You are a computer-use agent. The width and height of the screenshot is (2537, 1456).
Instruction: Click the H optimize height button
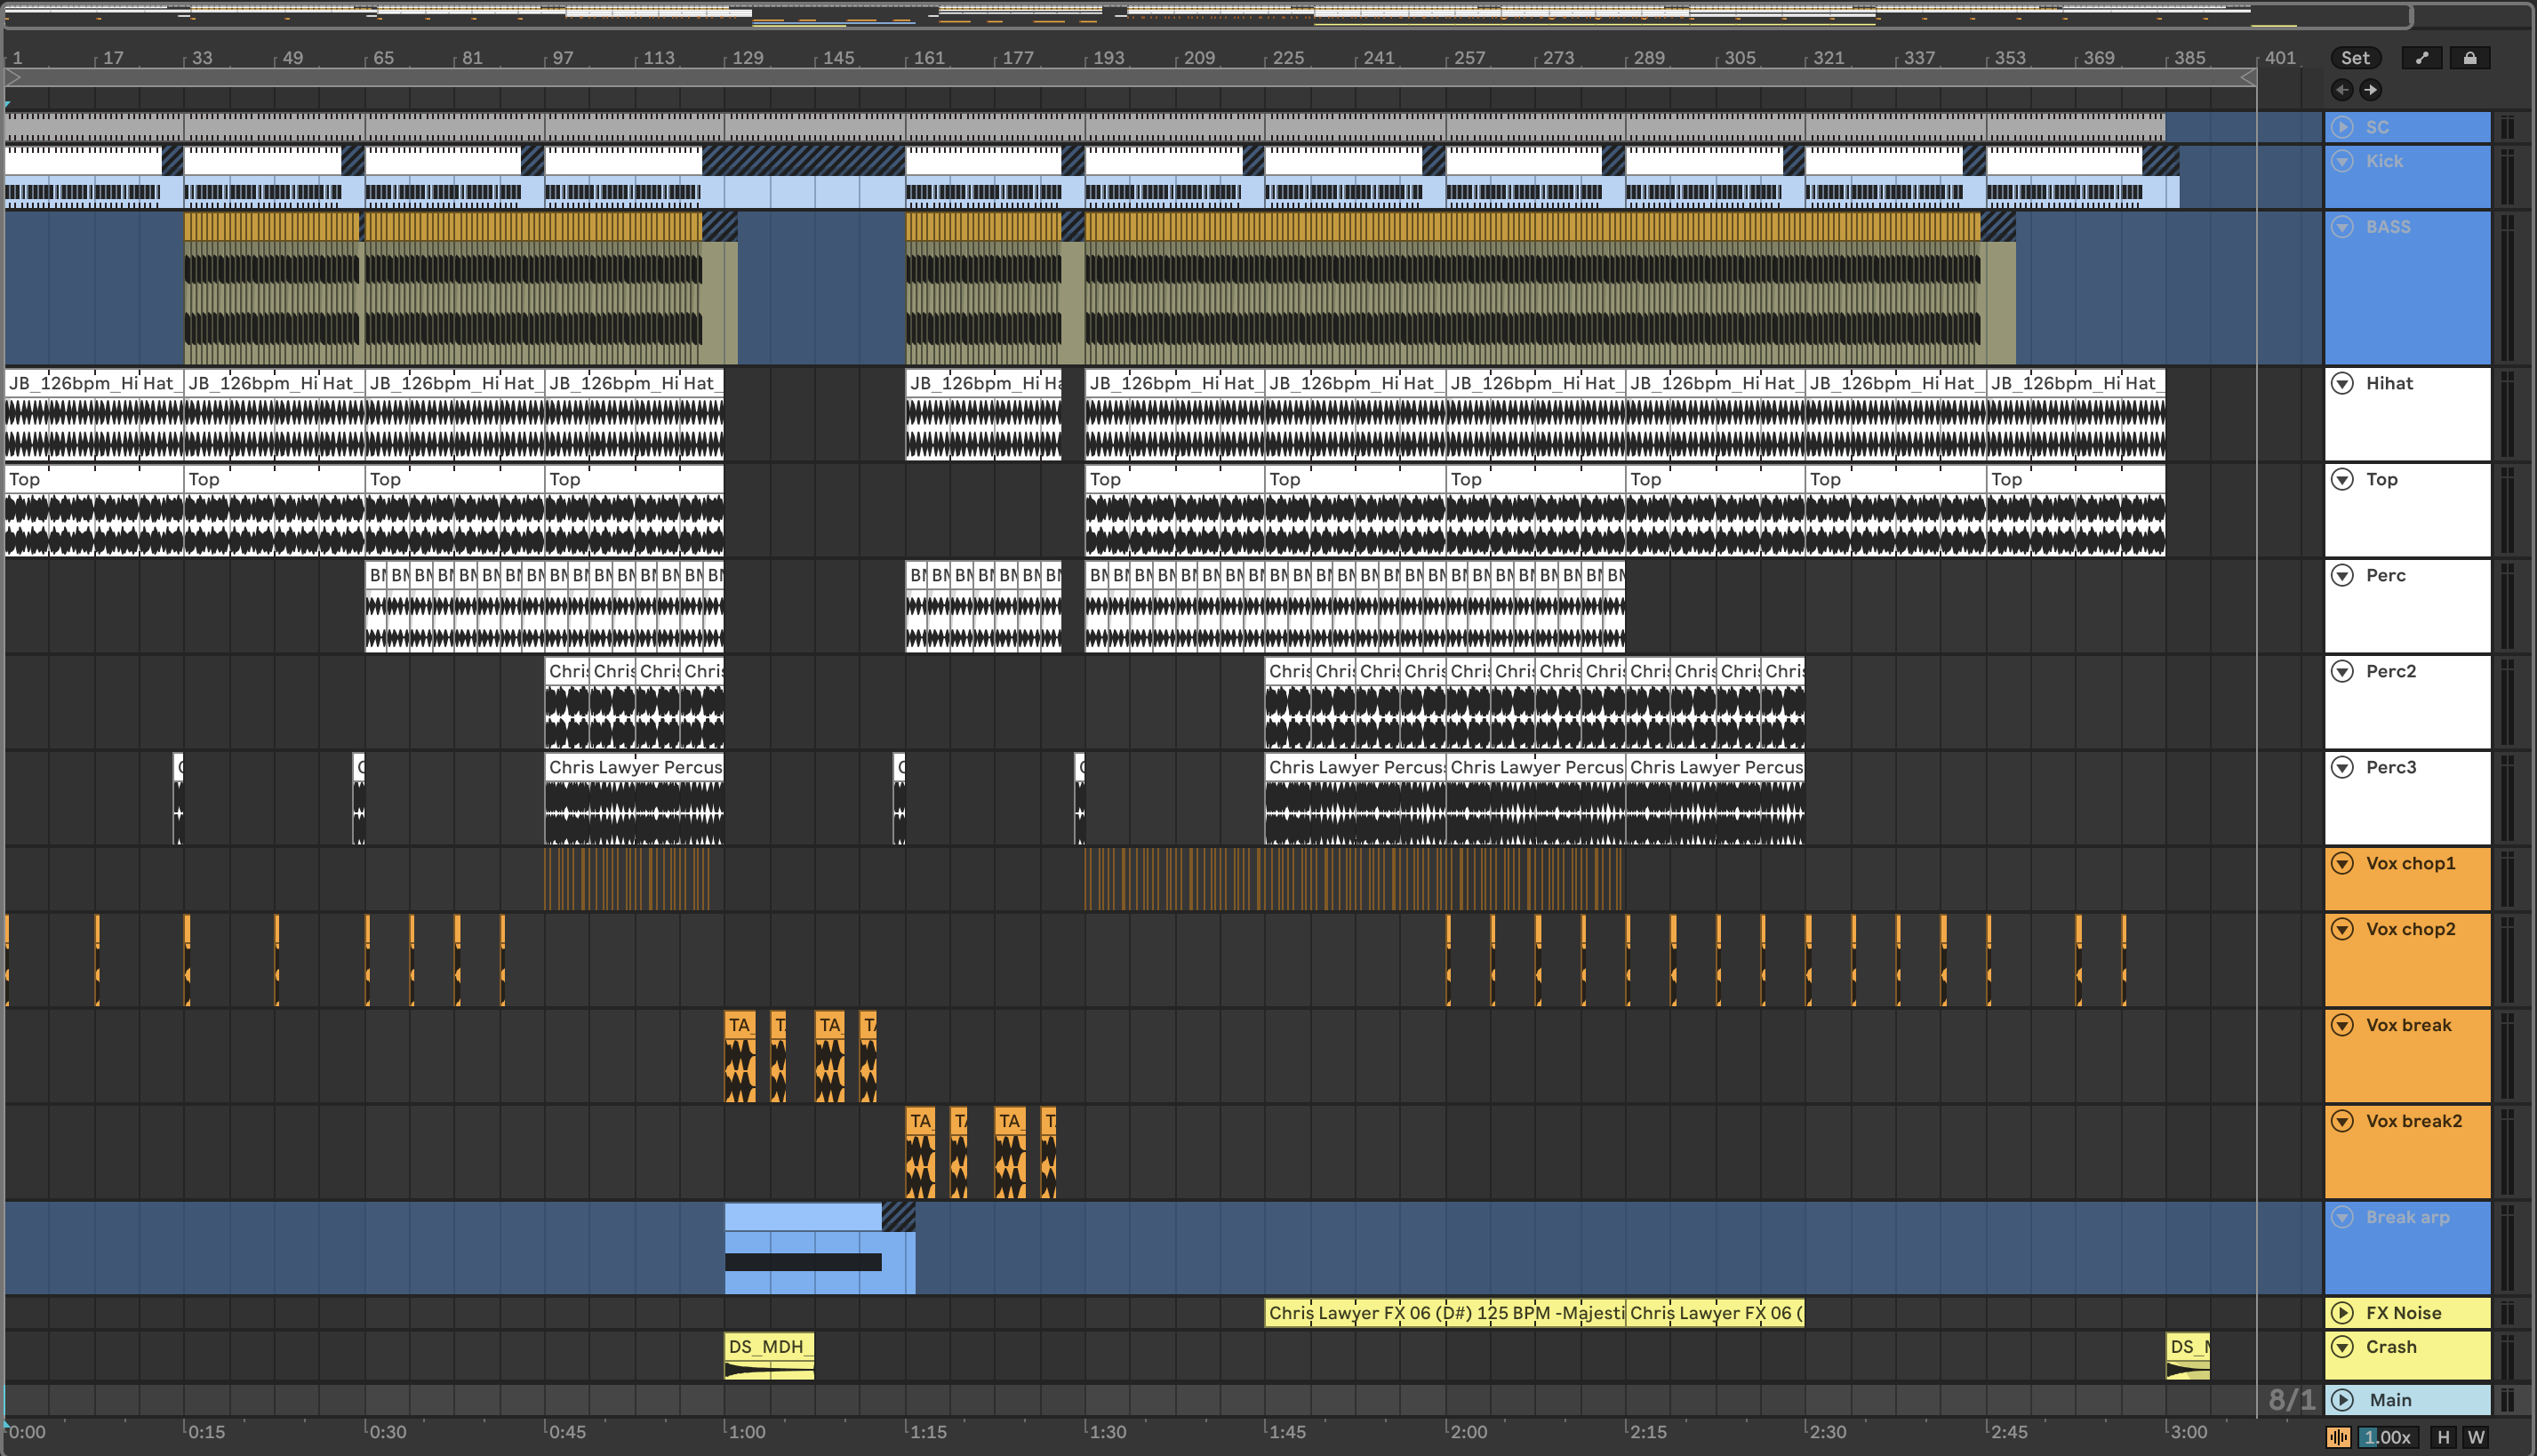pos(2443,1437)
